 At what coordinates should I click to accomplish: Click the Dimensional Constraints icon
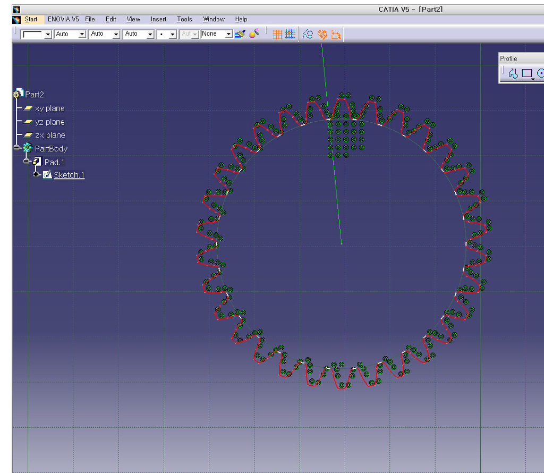coord(336,34)
